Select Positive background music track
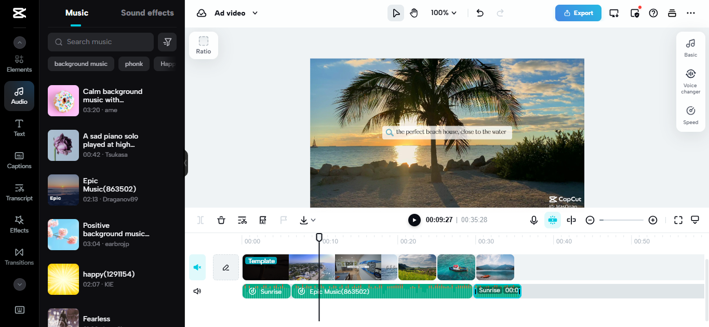This screenshot has width=709, height=327. tap(112, 235)
